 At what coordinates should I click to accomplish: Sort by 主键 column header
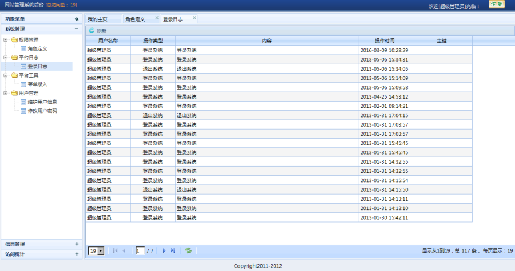[442, 41]
